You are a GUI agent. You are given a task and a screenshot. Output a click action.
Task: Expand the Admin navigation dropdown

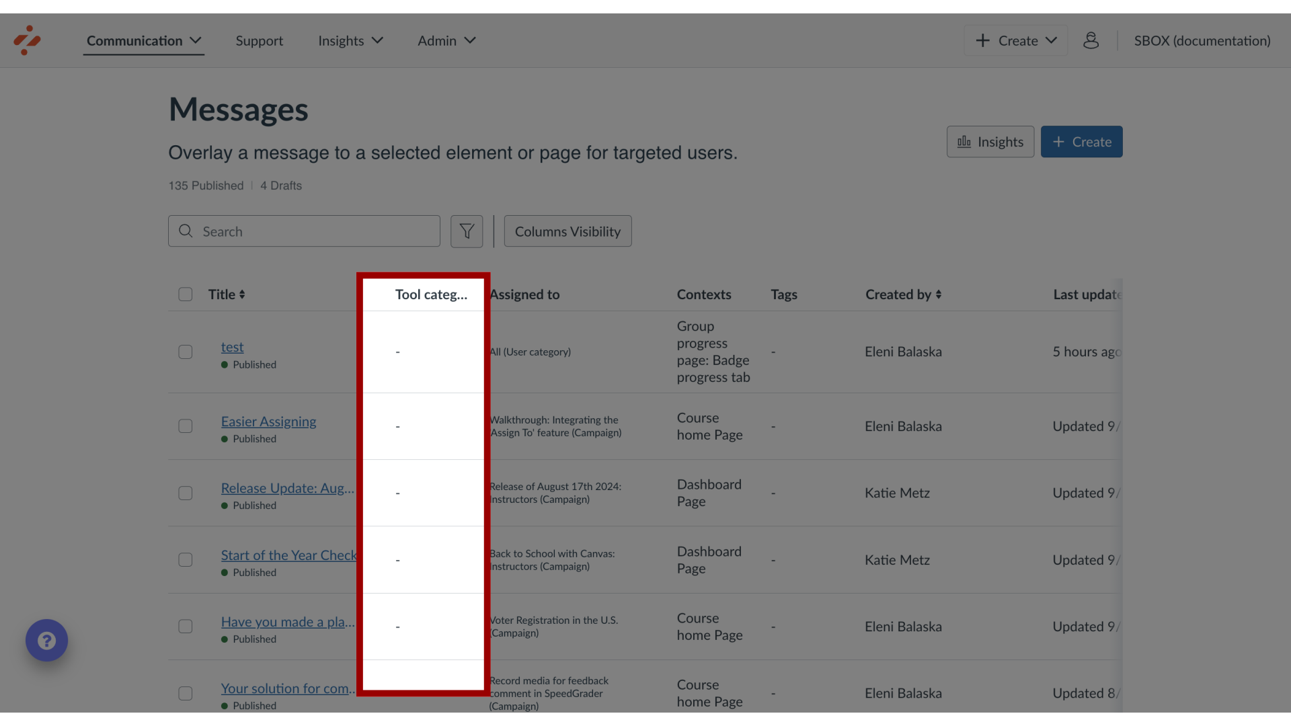447,40
